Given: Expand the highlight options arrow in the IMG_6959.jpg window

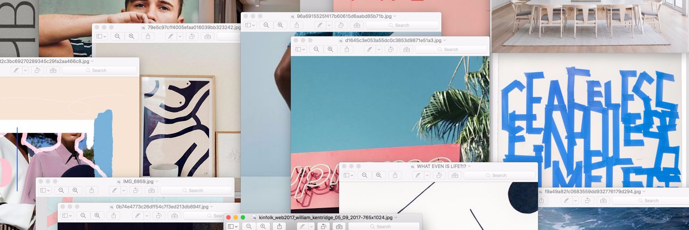Looking at the screenshot, I should (124, 190).
